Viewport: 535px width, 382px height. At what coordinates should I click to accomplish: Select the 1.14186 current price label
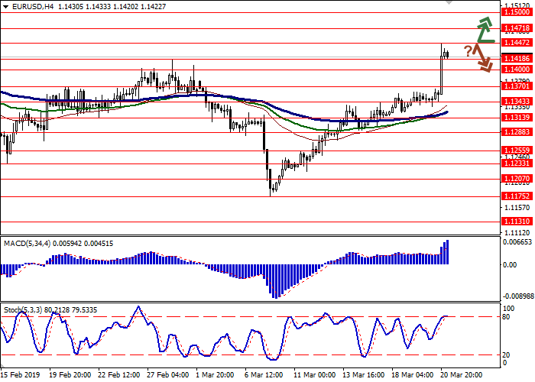point(517,58)
